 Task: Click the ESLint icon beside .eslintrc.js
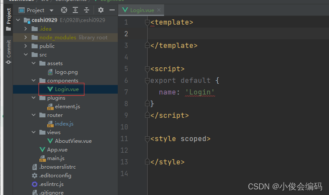[35, 184]
